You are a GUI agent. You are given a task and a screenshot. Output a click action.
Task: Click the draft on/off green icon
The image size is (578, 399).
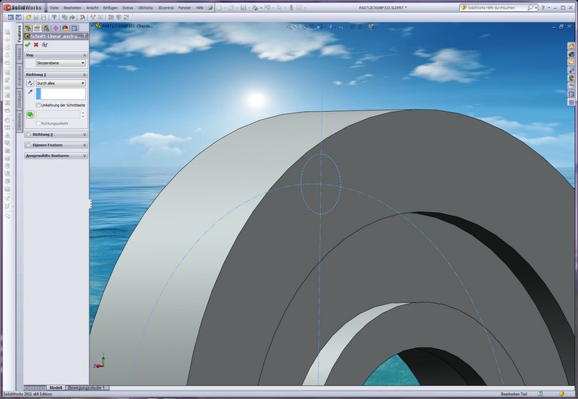[30, 115]
